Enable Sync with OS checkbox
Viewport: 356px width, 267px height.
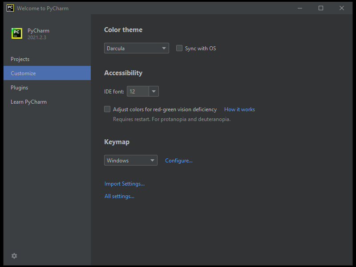179,48
